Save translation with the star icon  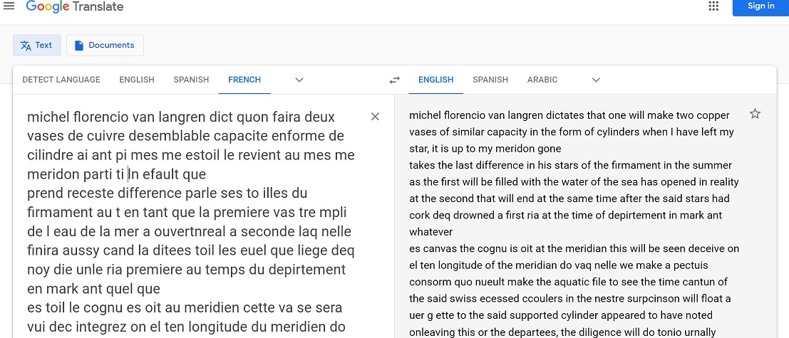754,114
